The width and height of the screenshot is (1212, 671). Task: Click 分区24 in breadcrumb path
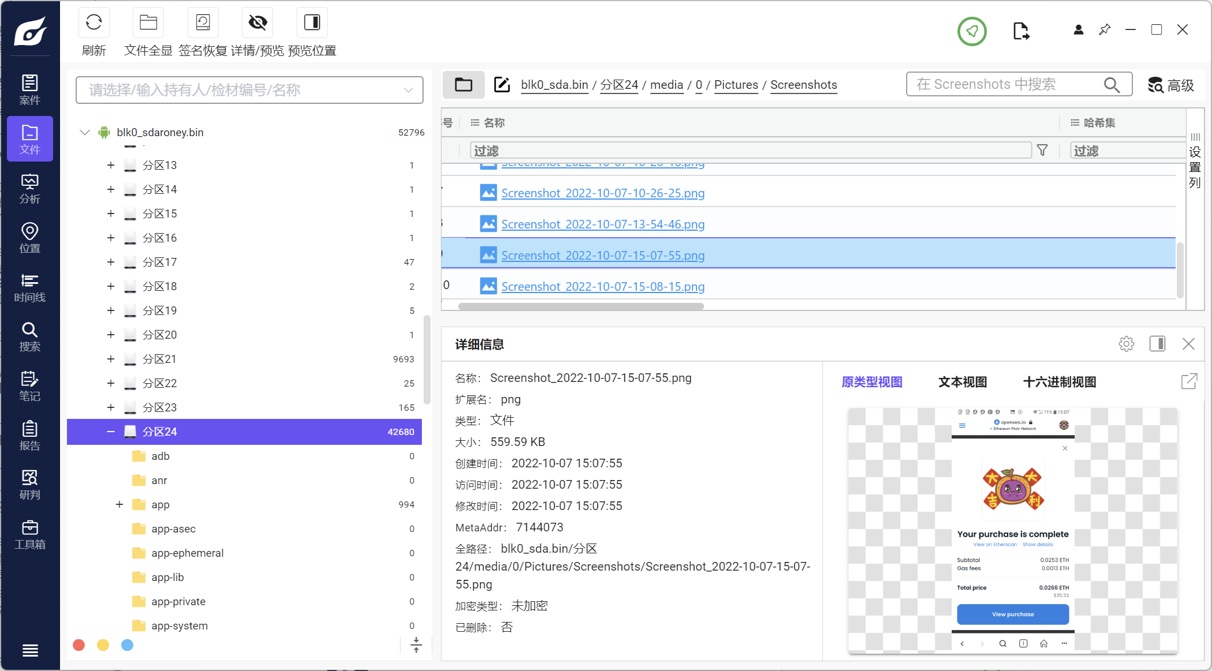click(x=619, y=85)
